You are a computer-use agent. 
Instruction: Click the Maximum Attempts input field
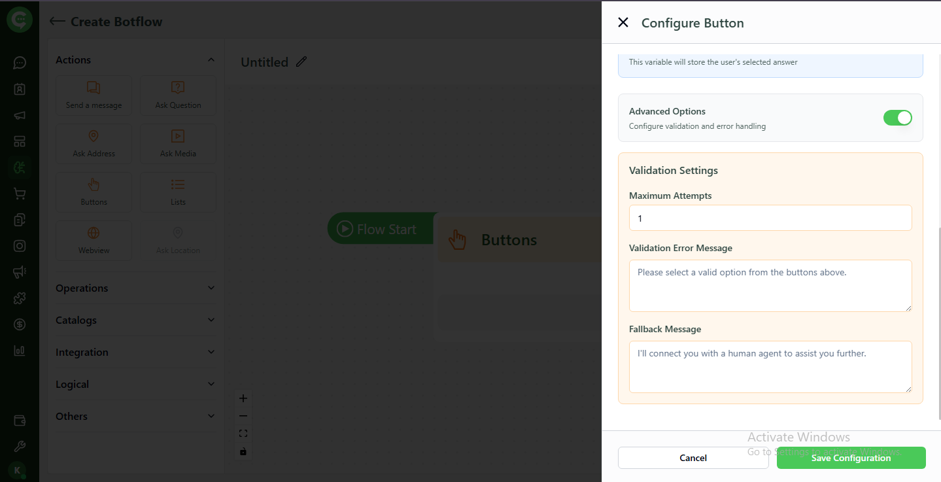pos(770,218)
